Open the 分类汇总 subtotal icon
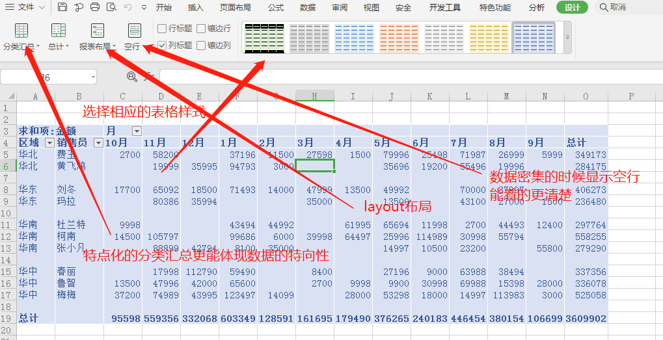This screenshot has height=340, width=663. (21, 31)
